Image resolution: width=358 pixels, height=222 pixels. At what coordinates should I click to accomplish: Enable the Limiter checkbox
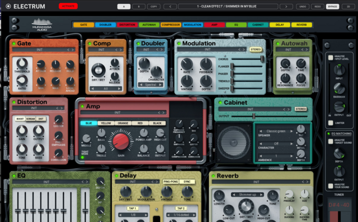(x=331, y=123)
